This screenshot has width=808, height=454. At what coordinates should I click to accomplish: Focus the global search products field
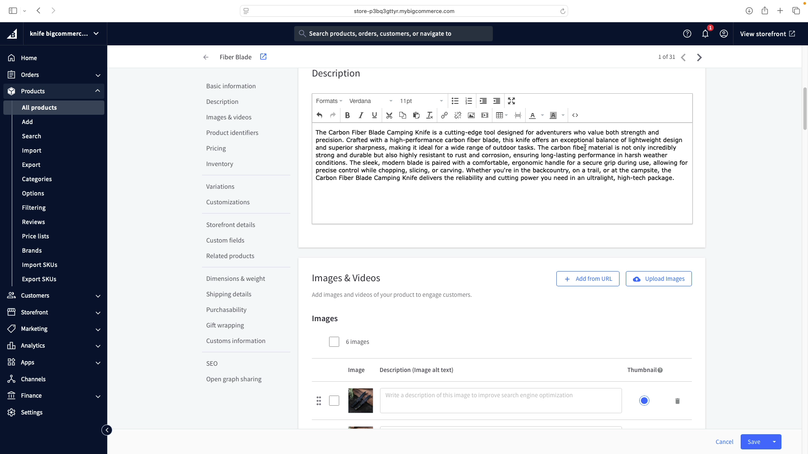(x=393, y=34)
